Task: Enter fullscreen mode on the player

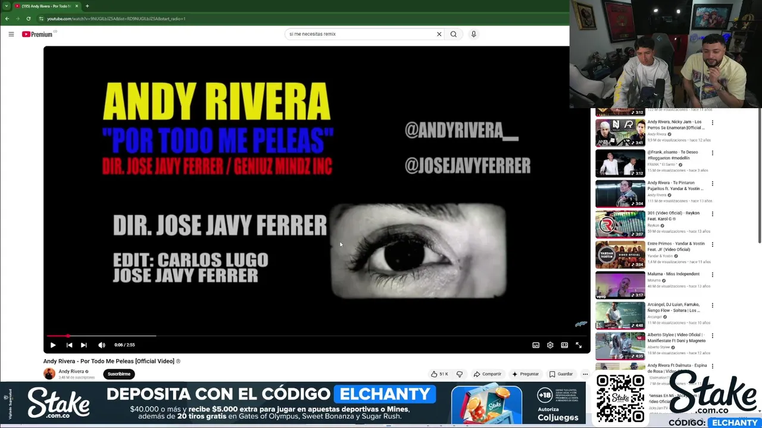Action: tap(579, 345)
